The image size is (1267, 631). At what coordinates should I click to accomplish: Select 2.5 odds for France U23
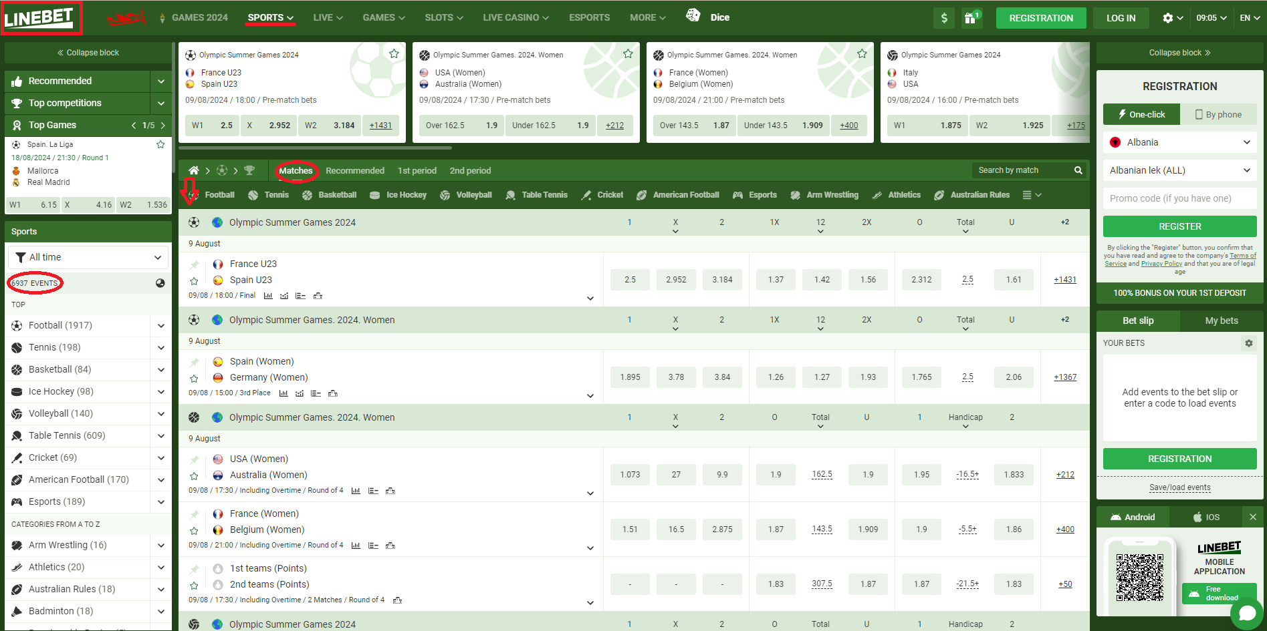(x=630, y=280)
